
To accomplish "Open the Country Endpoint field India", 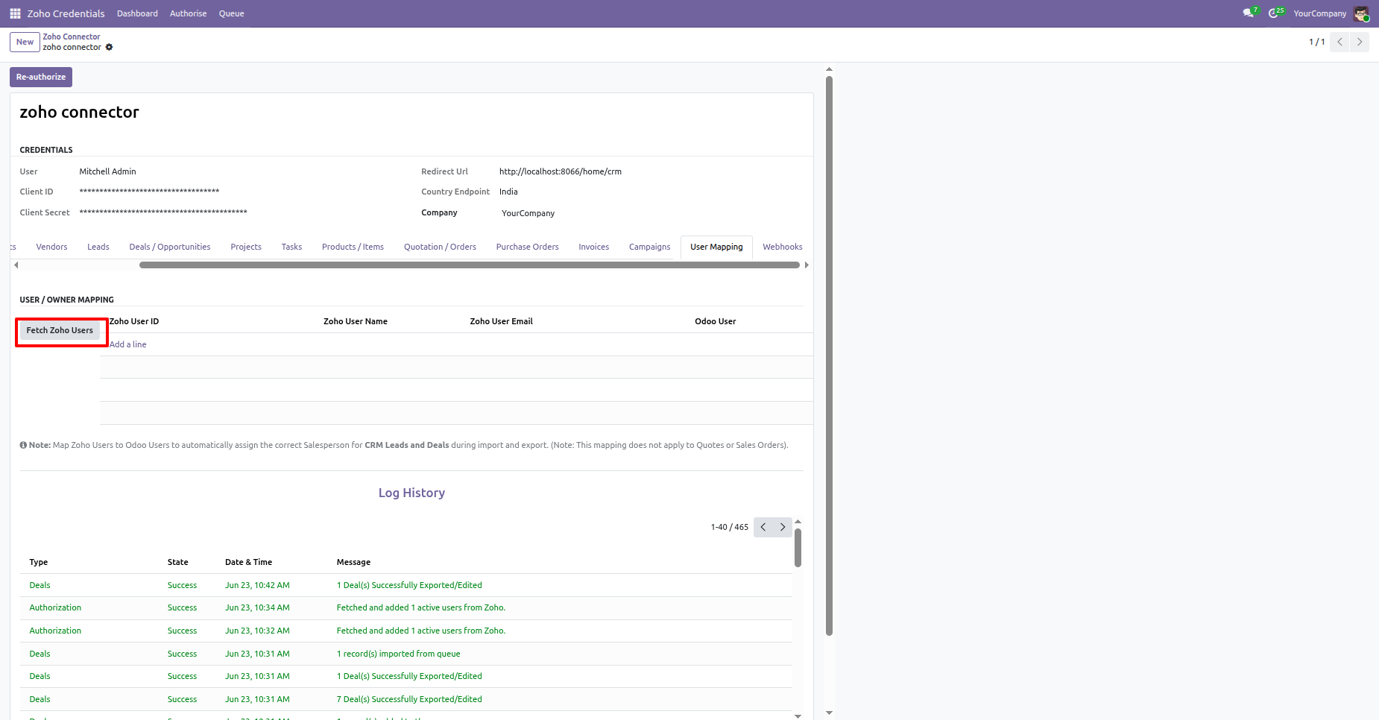I will 508,192.
